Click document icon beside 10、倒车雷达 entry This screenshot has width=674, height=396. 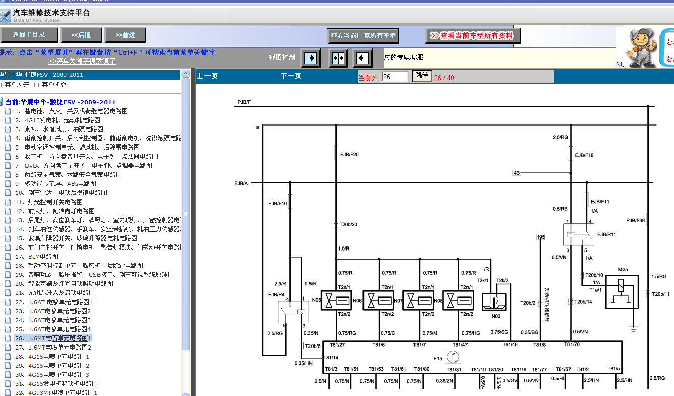(x=8, y=193)
